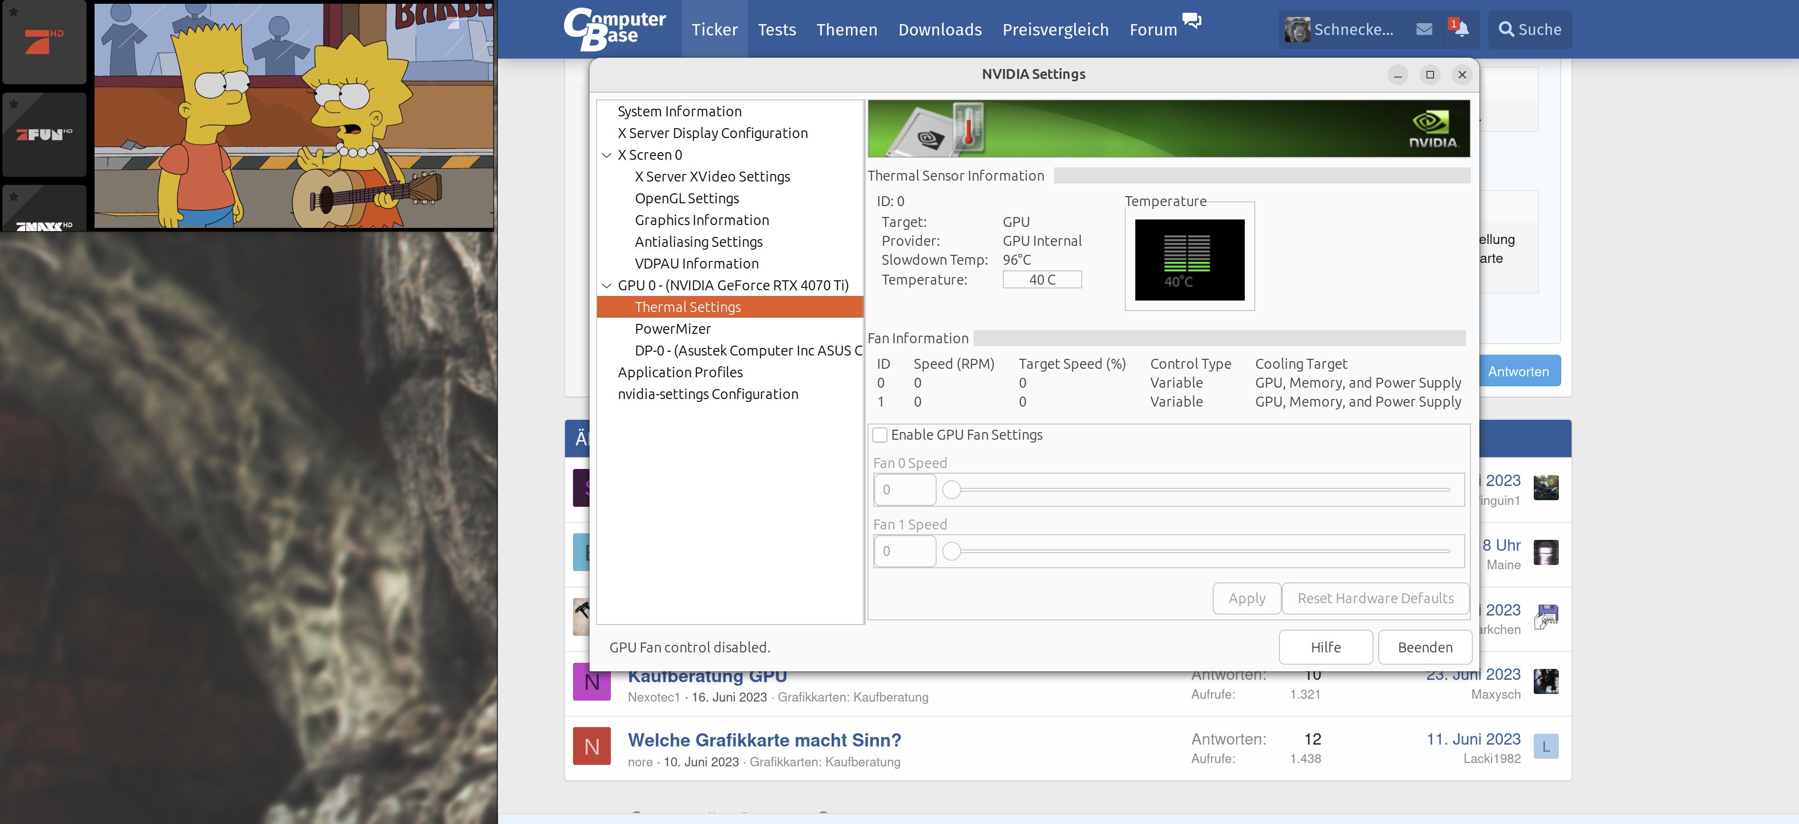Open the Preisvergleich menu item
1799x824 pixels.
pos(1055,29)
